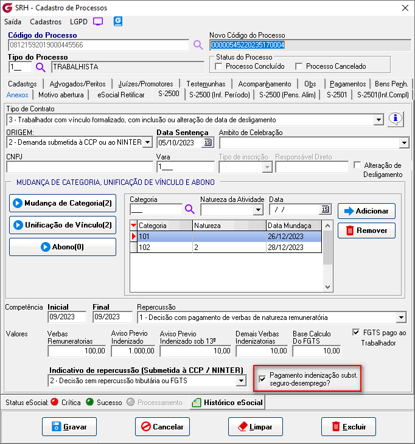
Task: Expand the Ambito de Celebração dropdown
Action: point(405,142)
